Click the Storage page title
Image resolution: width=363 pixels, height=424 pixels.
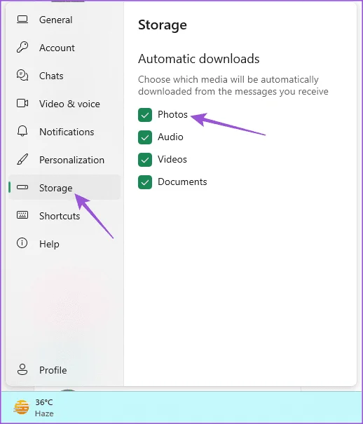click(163, 25)
